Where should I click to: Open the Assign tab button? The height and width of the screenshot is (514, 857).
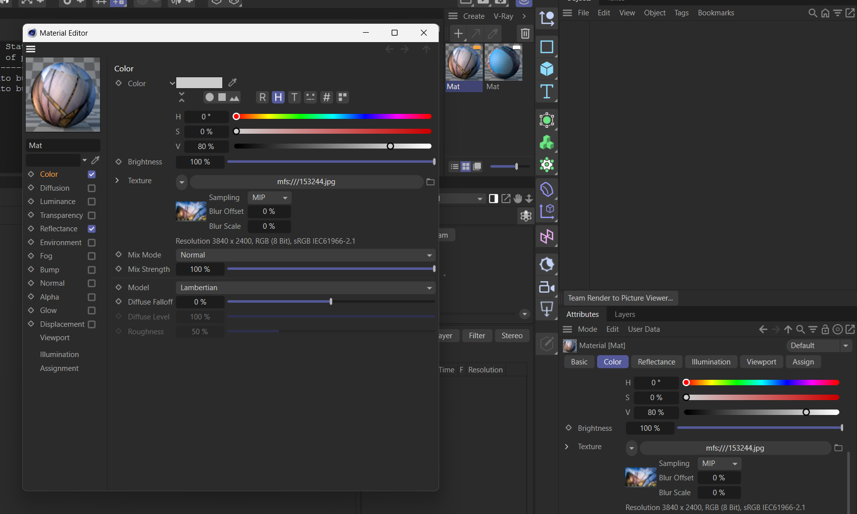point(803,362)
